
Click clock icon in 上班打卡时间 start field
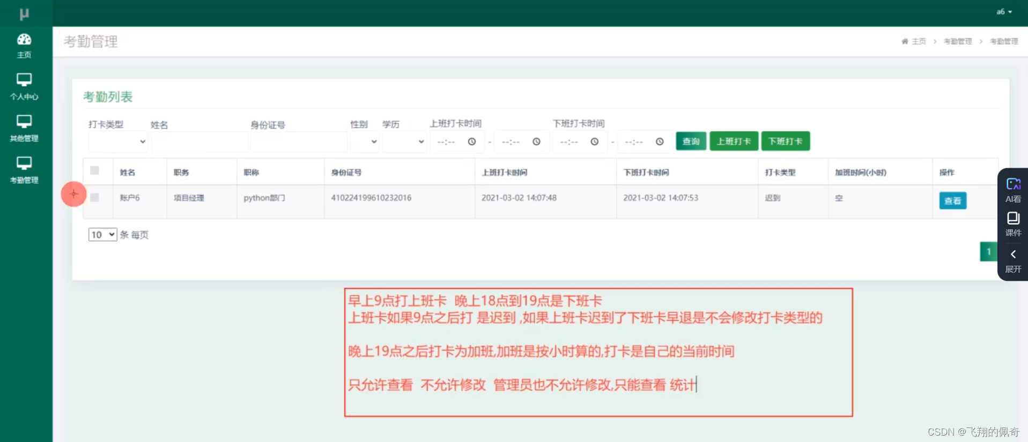pos(472,141)
